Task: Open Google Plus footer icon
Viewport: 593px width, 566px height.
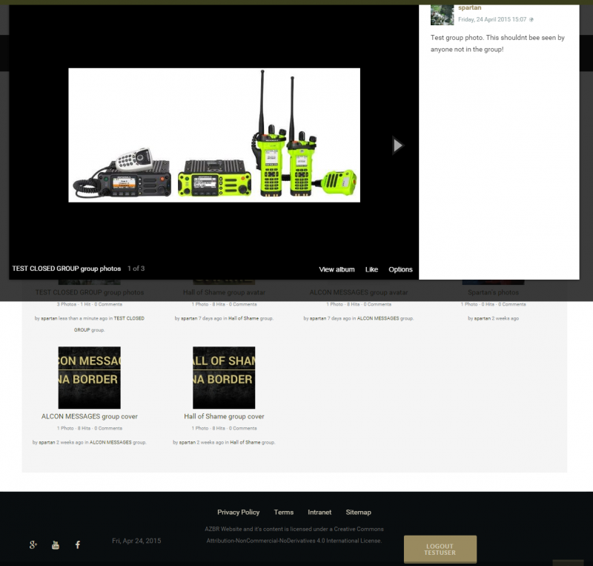Action: 33,544
